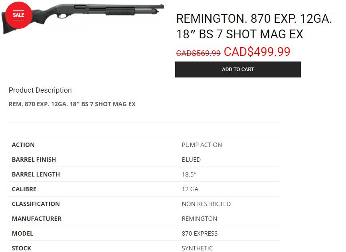Image resolution: width=346 pixels, height=252 pixels.
Task: Select the BLUED finish value
Action: (x=191, y=160)
